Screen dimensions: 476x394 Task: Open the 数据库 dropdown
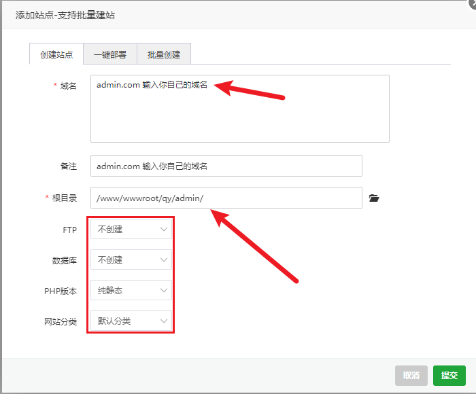click(131, 259)
